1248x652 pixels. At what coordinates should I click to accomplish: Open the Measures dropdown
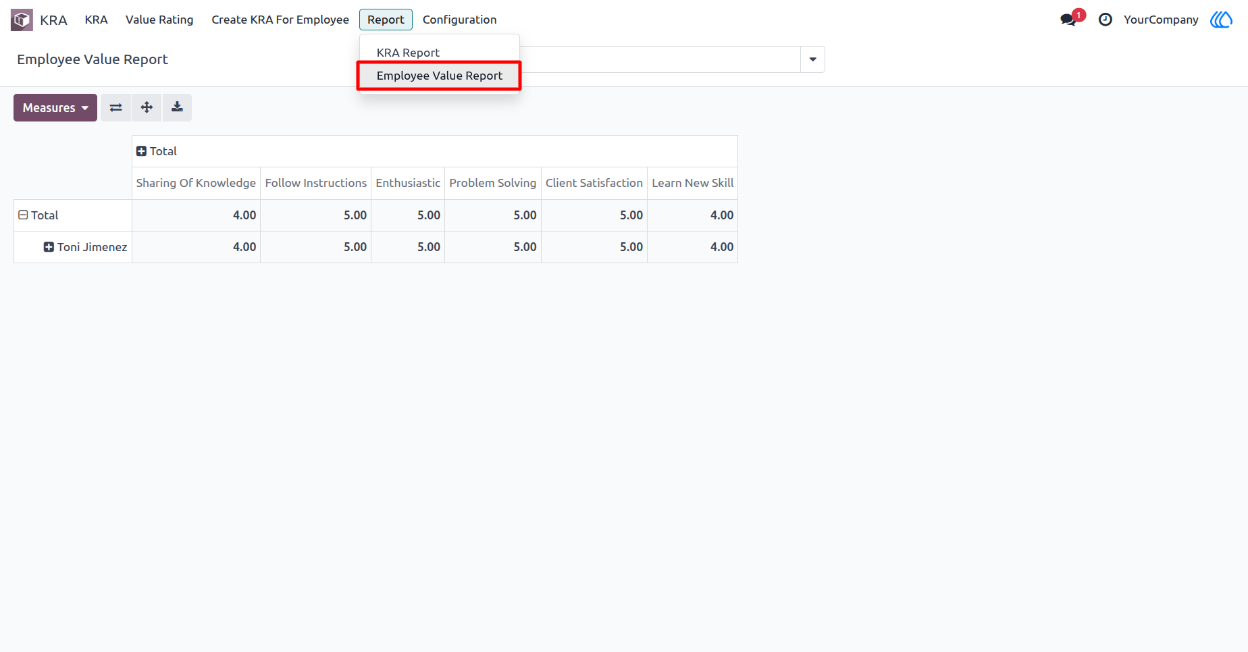point(55,107)
